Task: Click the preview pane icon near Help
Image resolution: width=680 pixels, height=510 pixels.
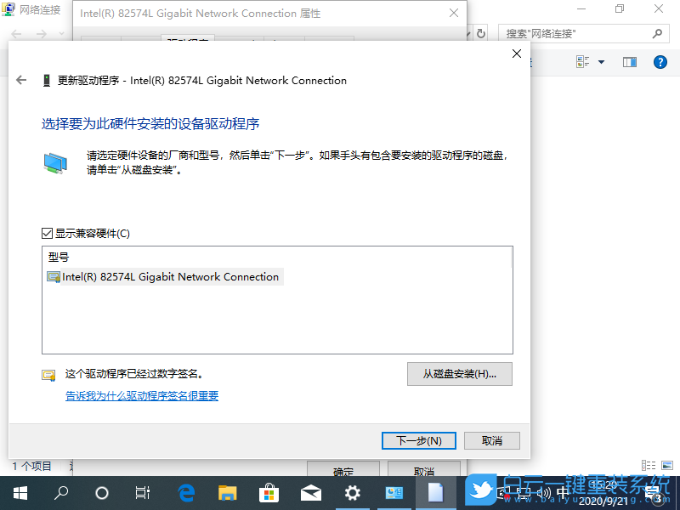Action: tap(630, 62)
